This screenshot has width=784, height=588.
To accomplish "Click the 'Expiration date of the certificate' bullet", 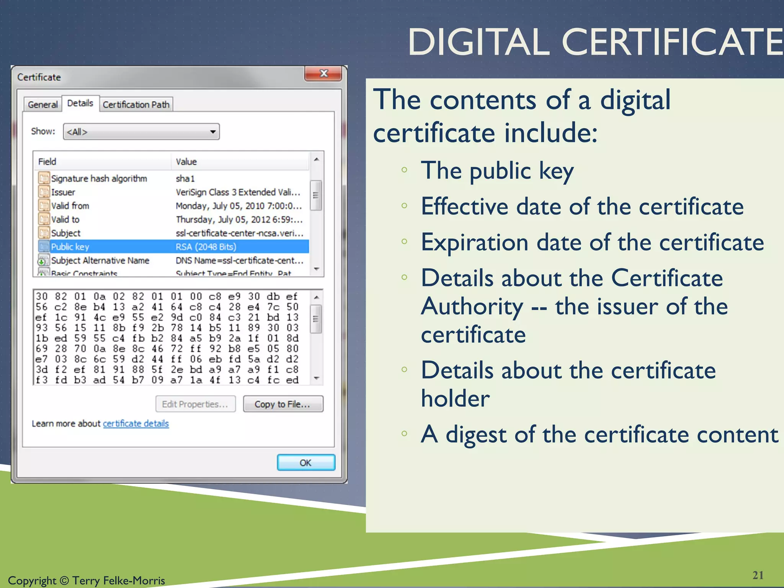I will [x=593, y=242].
